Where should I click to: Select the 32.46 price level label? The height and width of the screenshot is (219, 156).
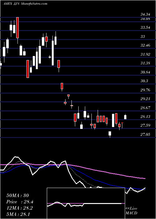coord(145,45)
